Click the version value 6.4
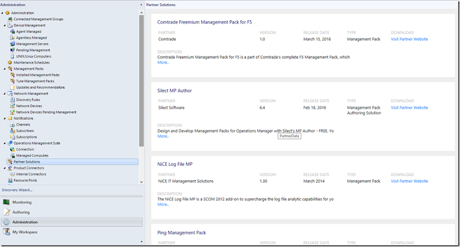This screenshot has width=460, height=247. point(262,108)
